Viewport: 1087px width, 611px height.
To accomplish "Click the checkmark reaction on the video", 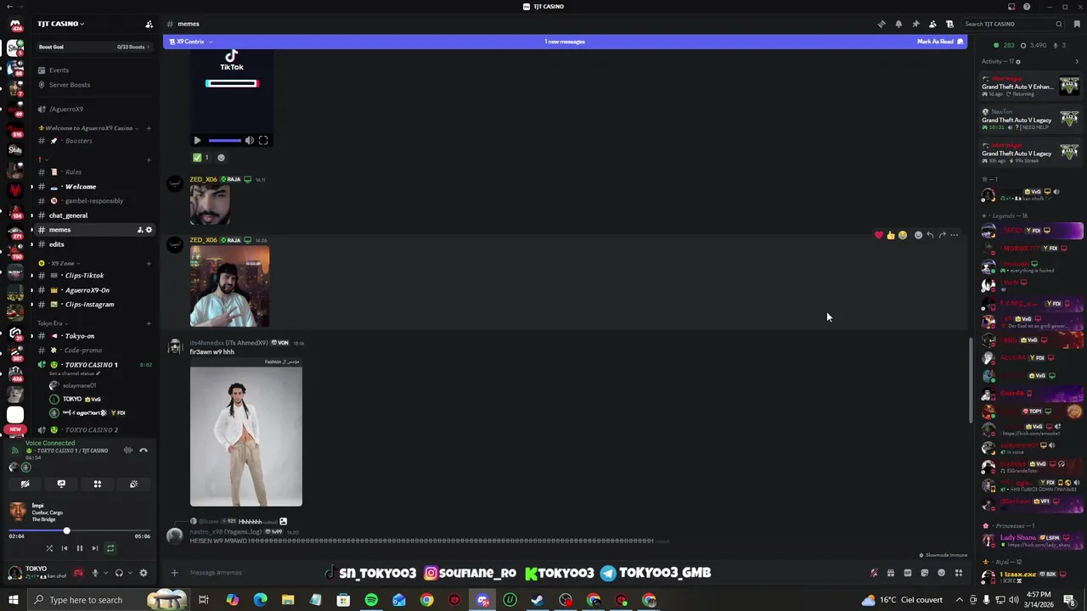I will 201,158.
